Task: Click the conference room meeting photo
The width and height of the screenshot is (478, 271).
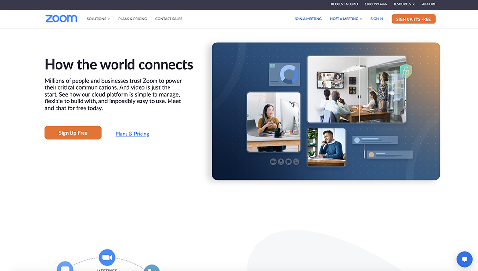Action: (x=357, y=89)
